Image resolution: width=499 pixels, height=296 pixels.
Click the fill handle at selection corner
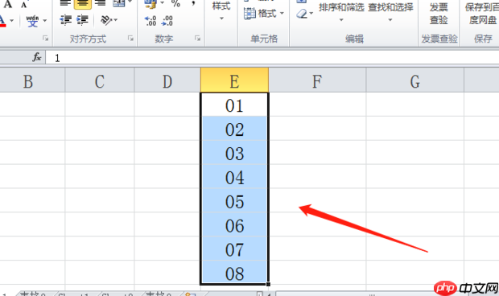[269, 284]
